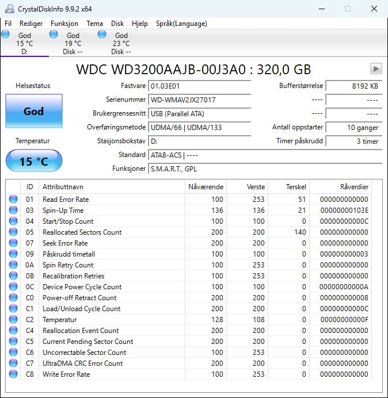Viewport: 388px width, 398px height.
Task: Click the status orb for Reallocated Sectors Count
Action: 13,232
